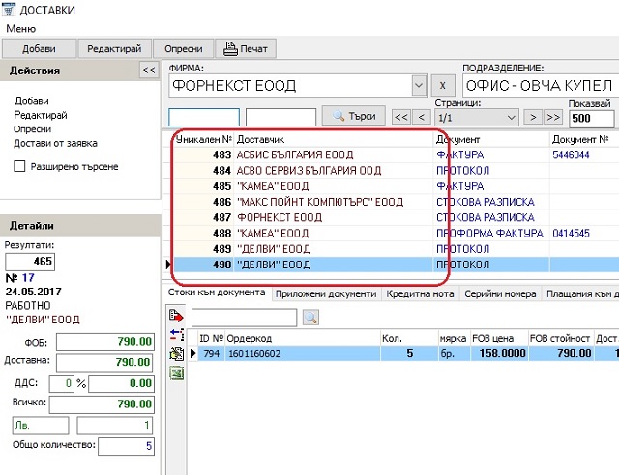Image resolution: width=619 pixels, height=475 pixels.
Task: Click the Резултати field showing 465
Action: pyautogui.click(x=30, y=262)
